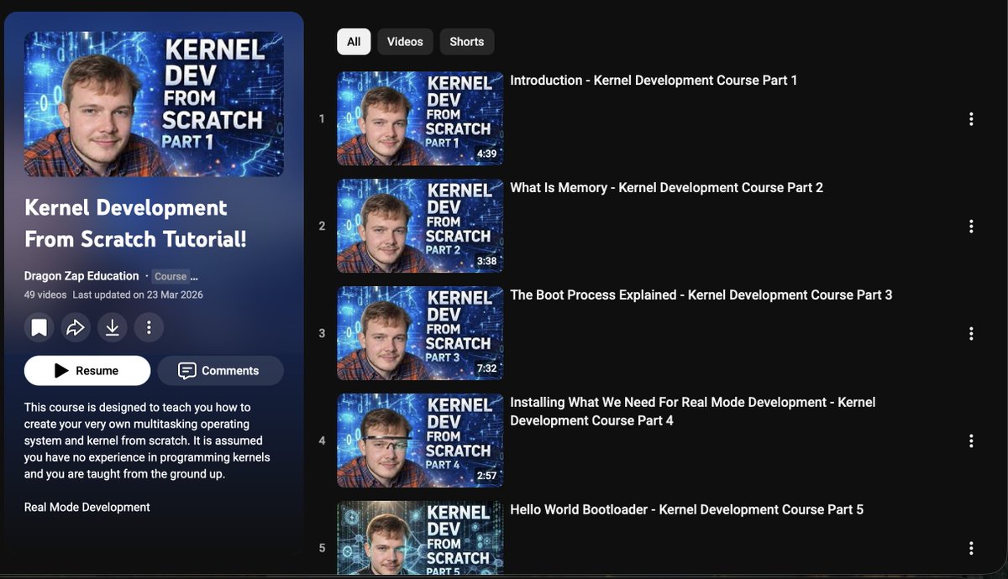This screenshot has width=1008, height=579.
Task: Open three-dot menu for Hello World Bootloader
Action: tap(971, 548)
